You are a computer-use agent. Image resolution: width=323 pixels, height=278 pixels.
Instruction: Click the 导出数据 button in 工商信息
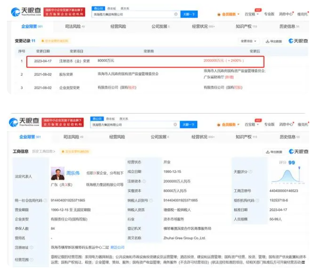point(274,152)
